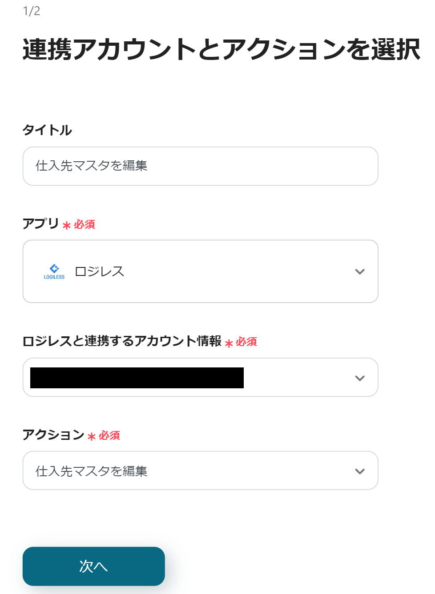Click the 必須 tag beside アカウント情報
Viewport: 435px width, 594px height.
point(246,342)
